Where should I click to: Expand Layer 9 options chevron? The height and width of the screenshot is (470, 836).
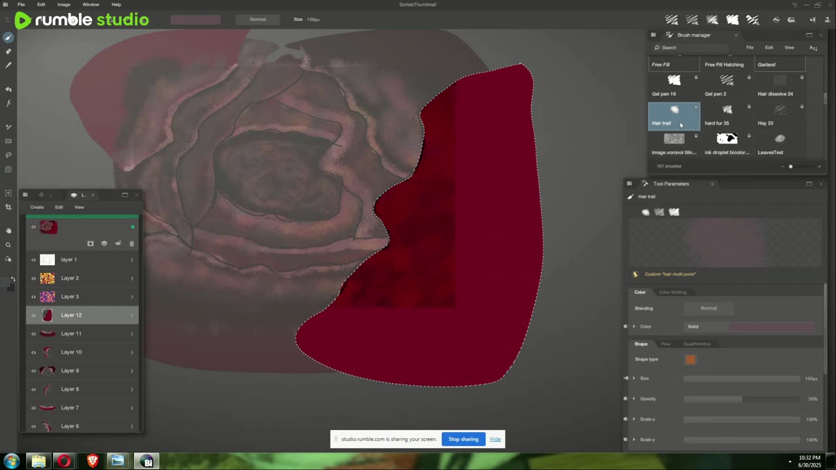click(x=132, y=371)
